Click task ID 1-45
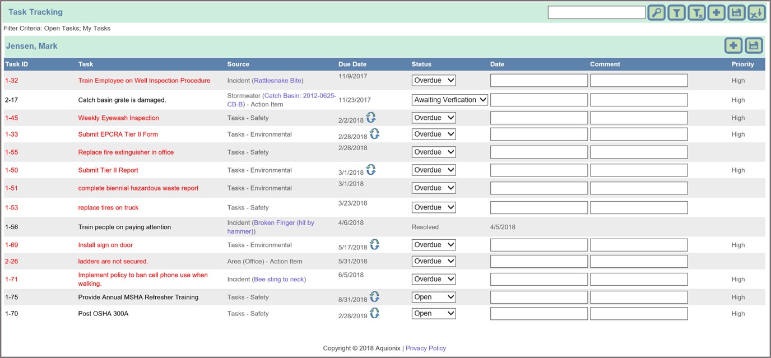 click(x=12, y=118)
